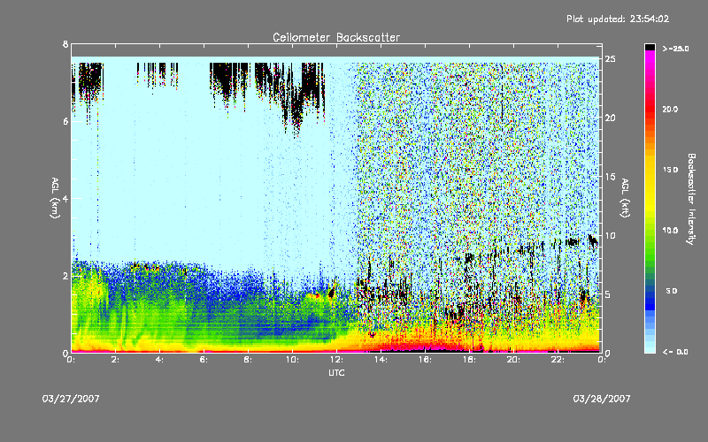The height and width of the screenshot is (442, 708).
Task: Click the 15 tick on the kft axis
Action: coord(610,177)
